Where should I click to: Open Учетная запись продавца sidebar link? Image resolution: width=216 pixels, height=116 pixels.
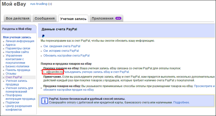click(16, 82)
